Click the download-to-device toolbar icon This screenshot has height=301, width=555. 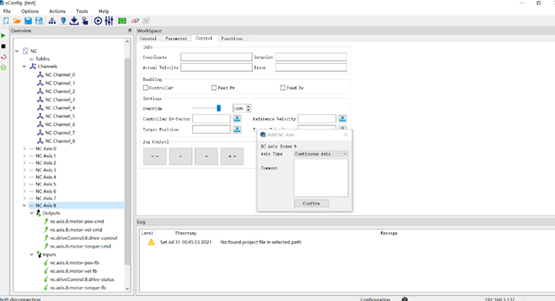74,21
